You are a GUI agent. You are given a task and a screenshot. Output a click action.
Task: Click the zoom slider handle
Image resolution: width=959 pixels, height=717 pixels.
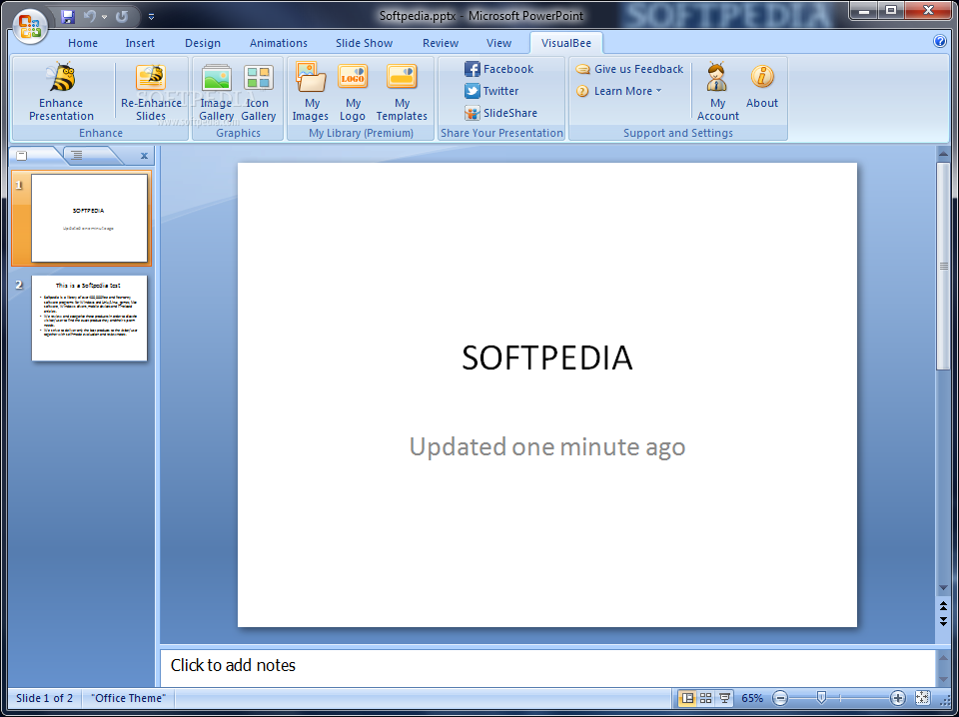click(821, 697)
